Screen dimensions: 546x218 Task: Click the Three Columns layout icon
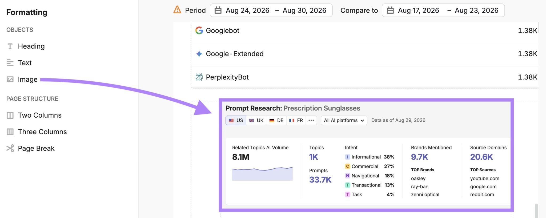tap(10, 132)
